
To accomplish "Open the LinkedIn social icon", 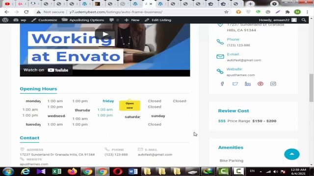I will click(x=248, y=84).
